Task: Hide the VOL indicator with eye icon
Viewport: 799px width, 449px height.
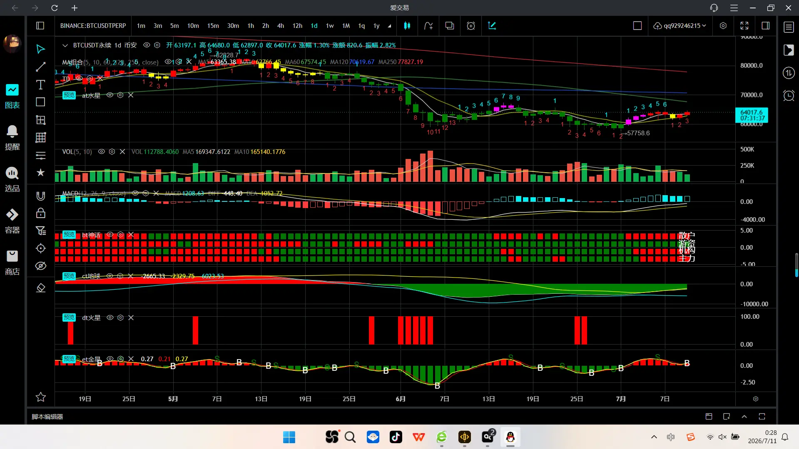Action: point(101,152)
